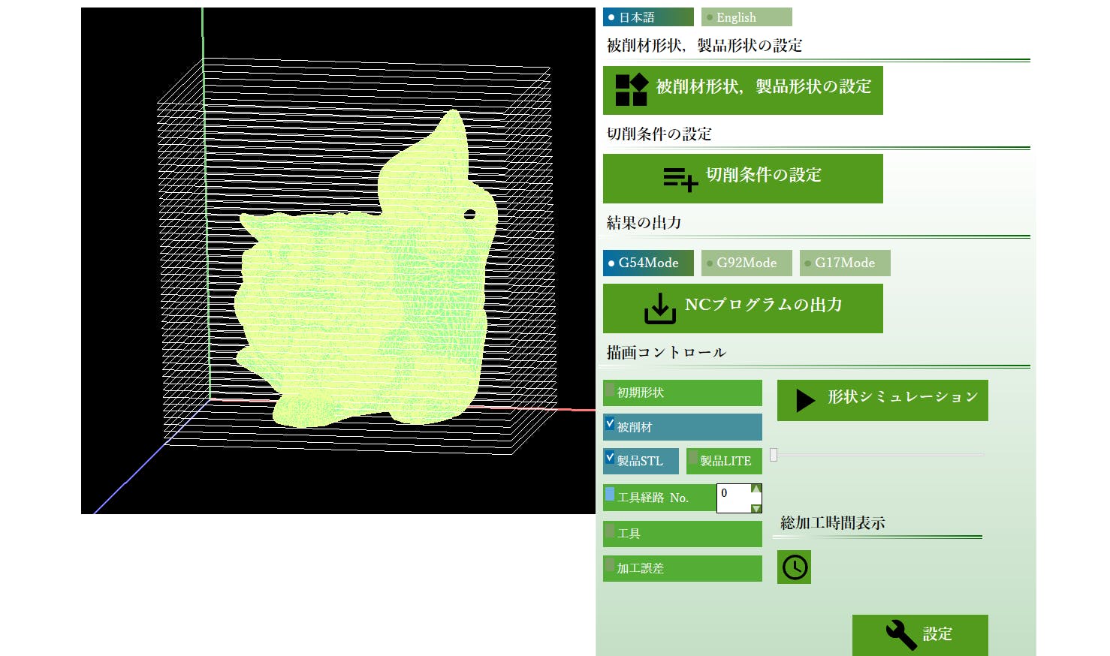The width and height of the screenshot is (1110, 656).
Task: Uncheck the 被削材 display checkbox
Action: [x=610, y=424]
